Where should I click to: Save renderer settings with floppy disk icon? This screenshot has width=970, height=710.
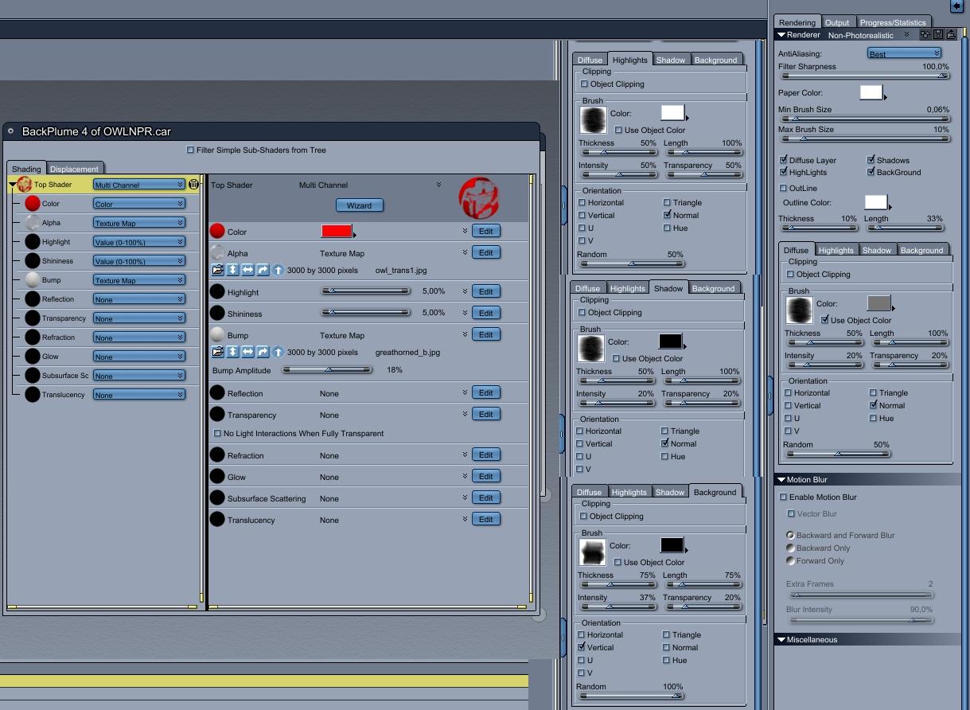tap(938, 35)
